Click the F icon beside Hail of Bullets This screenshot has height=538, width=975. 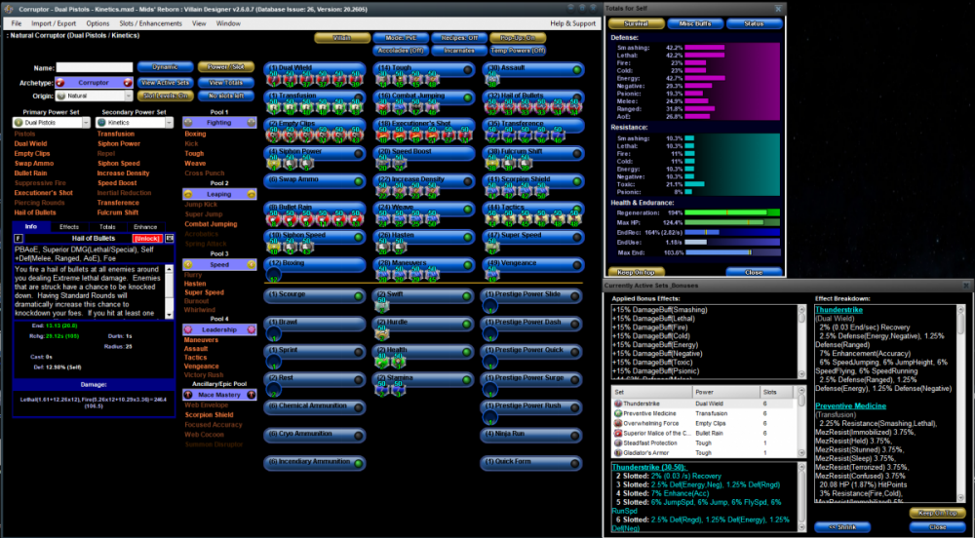click(17, 238)
